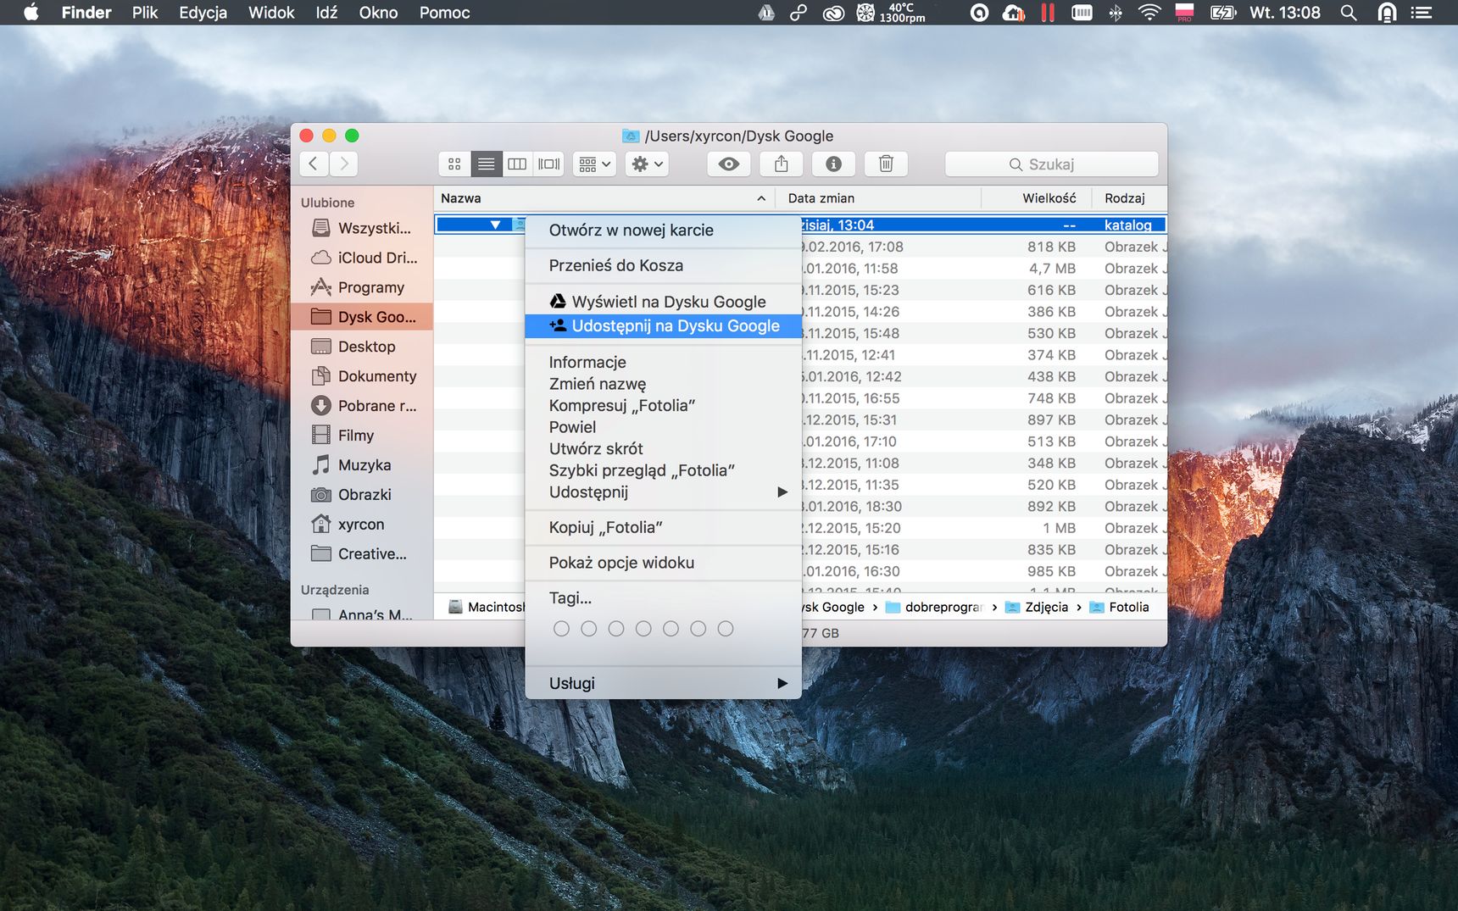This screenshot has width=1458, height=911.
Task: Click the Back navigation arrow in Finder toolbar
Action: 314,164
